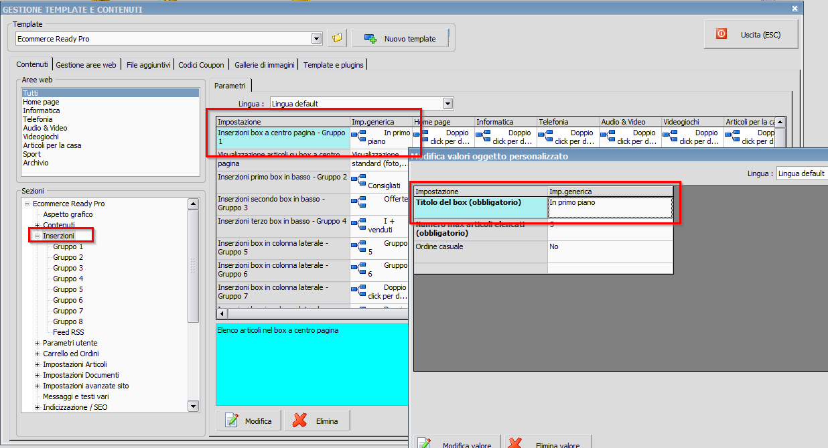The height and width of the screenshot is (448, 828).
Task: Select Audio & Video in the Aree web list
Action: [111, 128]
